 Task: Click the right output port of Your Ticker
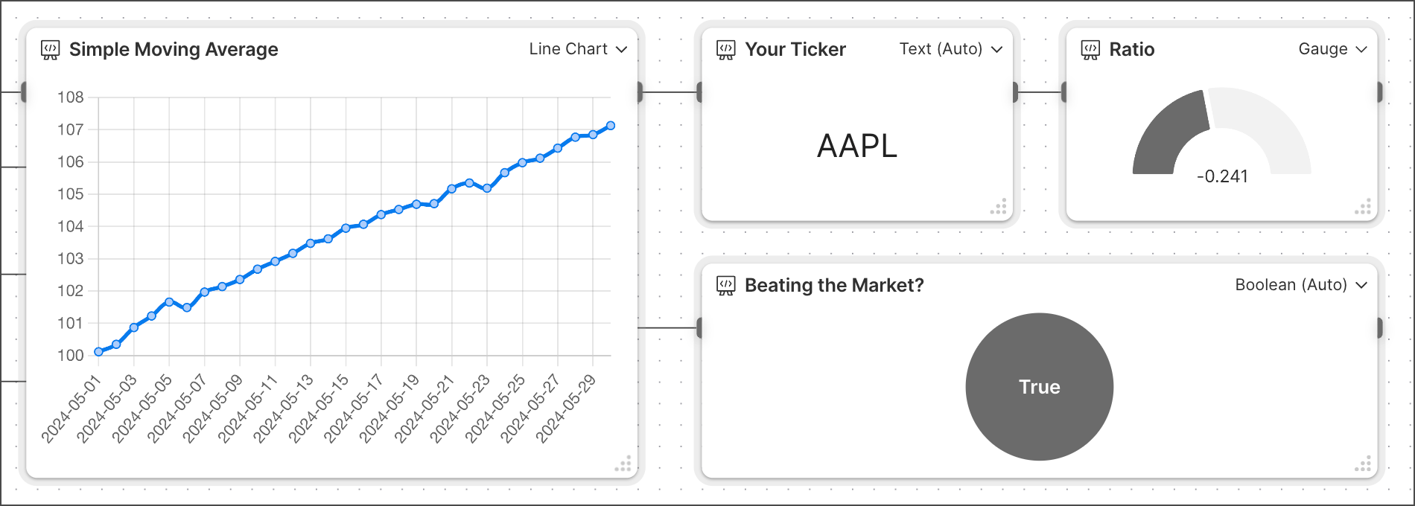click(1015, 92)
